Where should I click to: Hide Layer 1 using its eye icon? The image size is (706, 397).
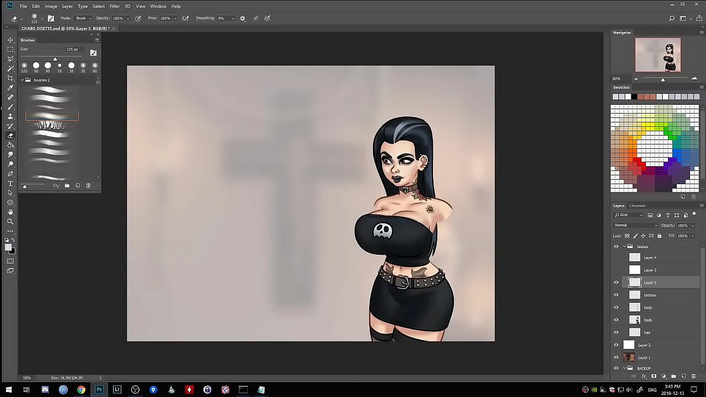[616, 357]
